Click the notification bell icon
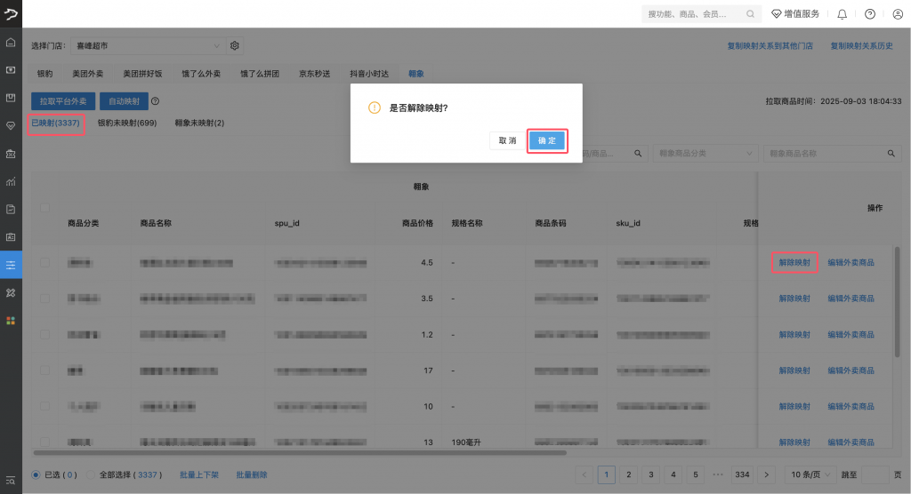911x494 pixels. [842, 14]
